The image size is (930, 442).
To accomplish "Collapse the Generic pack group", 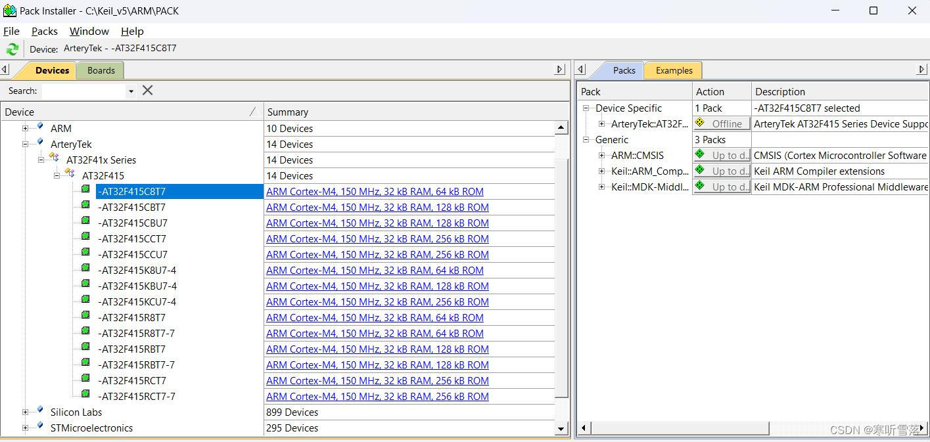I will pyautogui.click(x=586, y=140).
